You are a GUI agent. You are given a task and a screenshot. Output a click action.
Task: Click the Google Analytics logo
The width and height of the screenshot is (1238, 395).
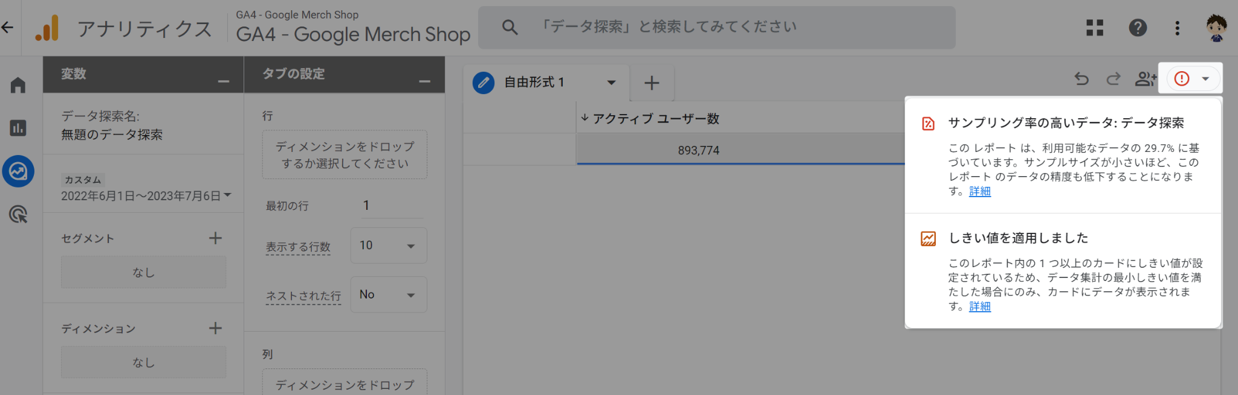tap(47, 28)
